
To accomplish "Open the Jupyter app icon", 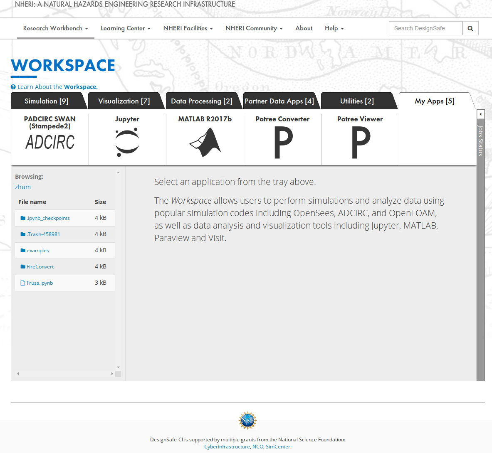I will [127, 142].
